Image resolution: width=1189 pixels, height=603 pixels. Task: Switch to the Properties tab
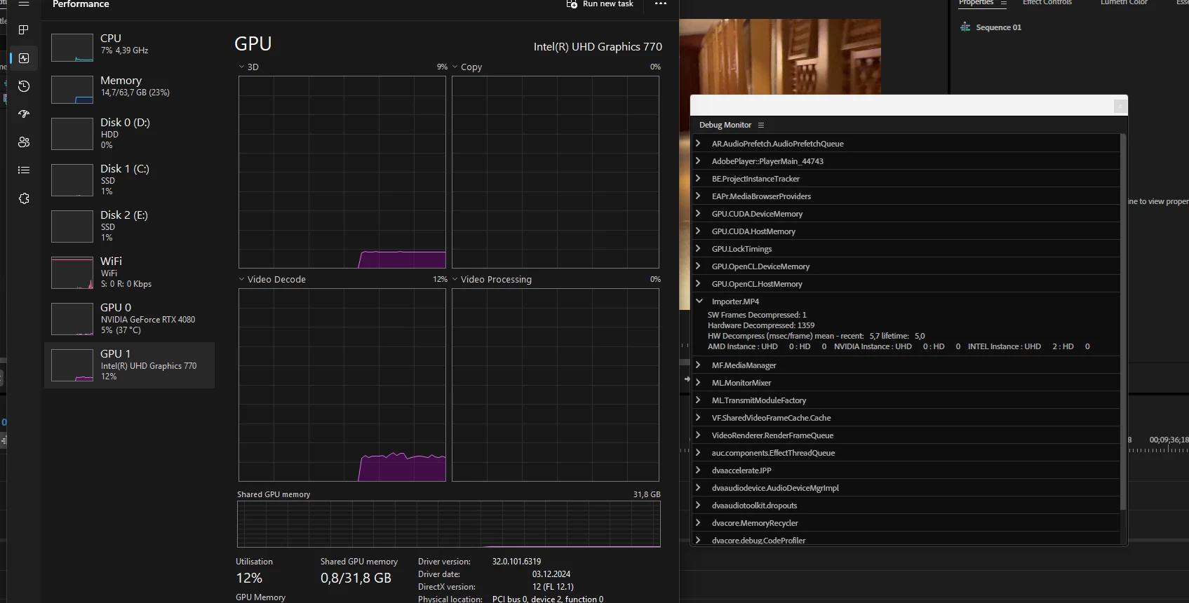click(976, 3)
